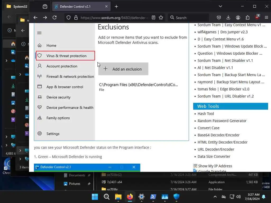Select Account protection item
The image size is (271, 203).
click(62, 66)
